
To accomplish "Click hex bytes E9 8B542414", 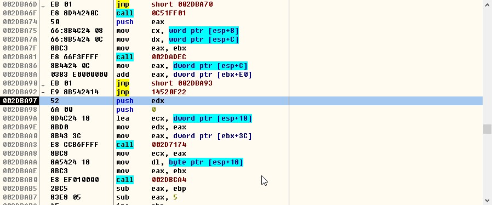I will [75, 92].
